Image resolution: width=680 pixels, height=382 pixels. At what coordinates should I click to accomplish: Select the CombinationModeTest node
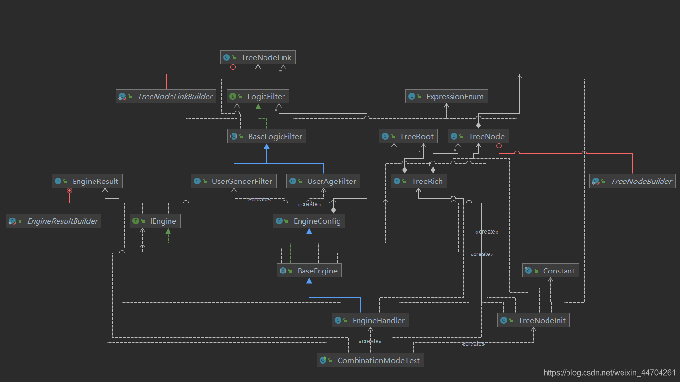[370, 360]
